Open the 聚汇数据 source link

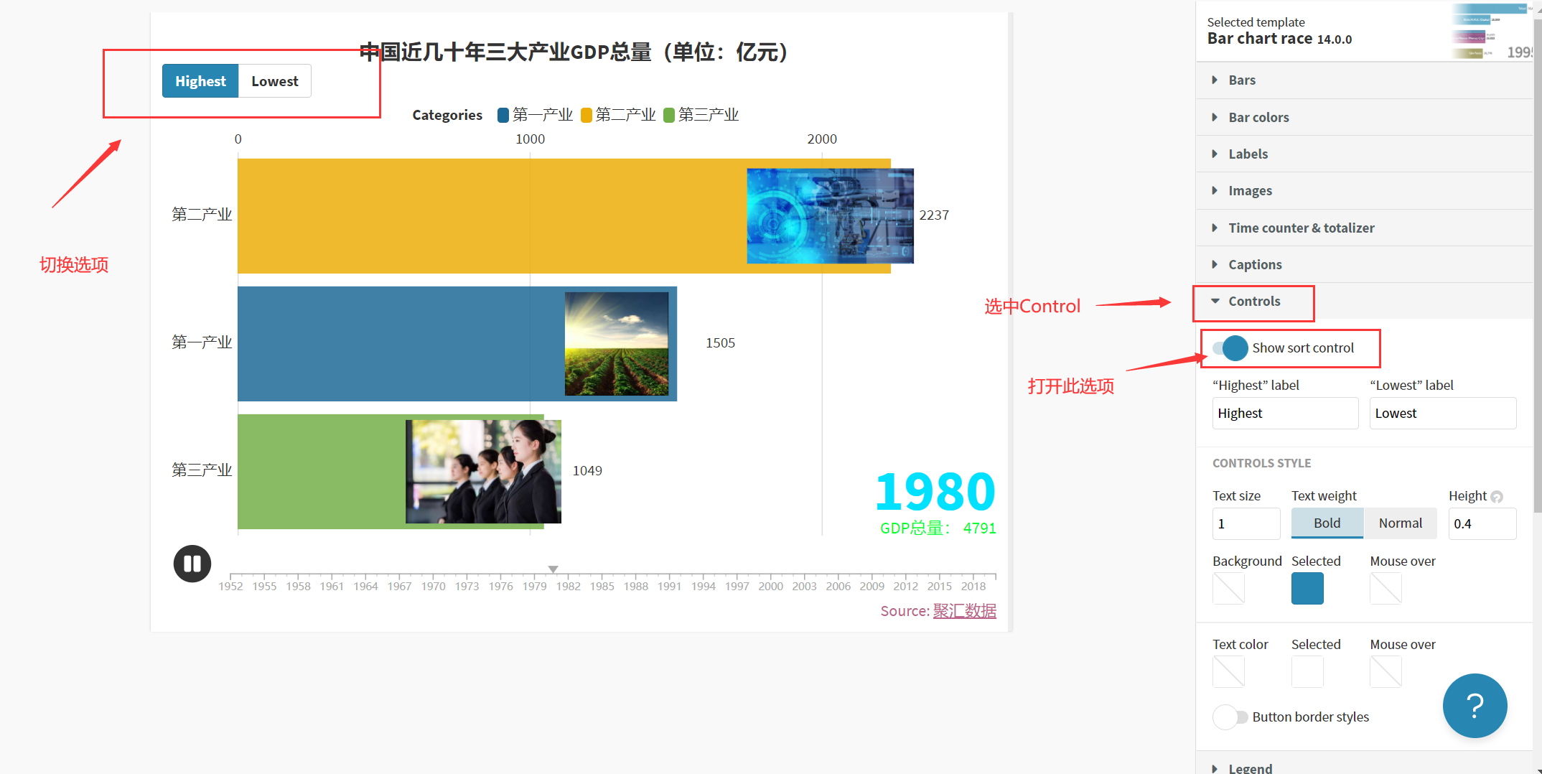point(964,611)
